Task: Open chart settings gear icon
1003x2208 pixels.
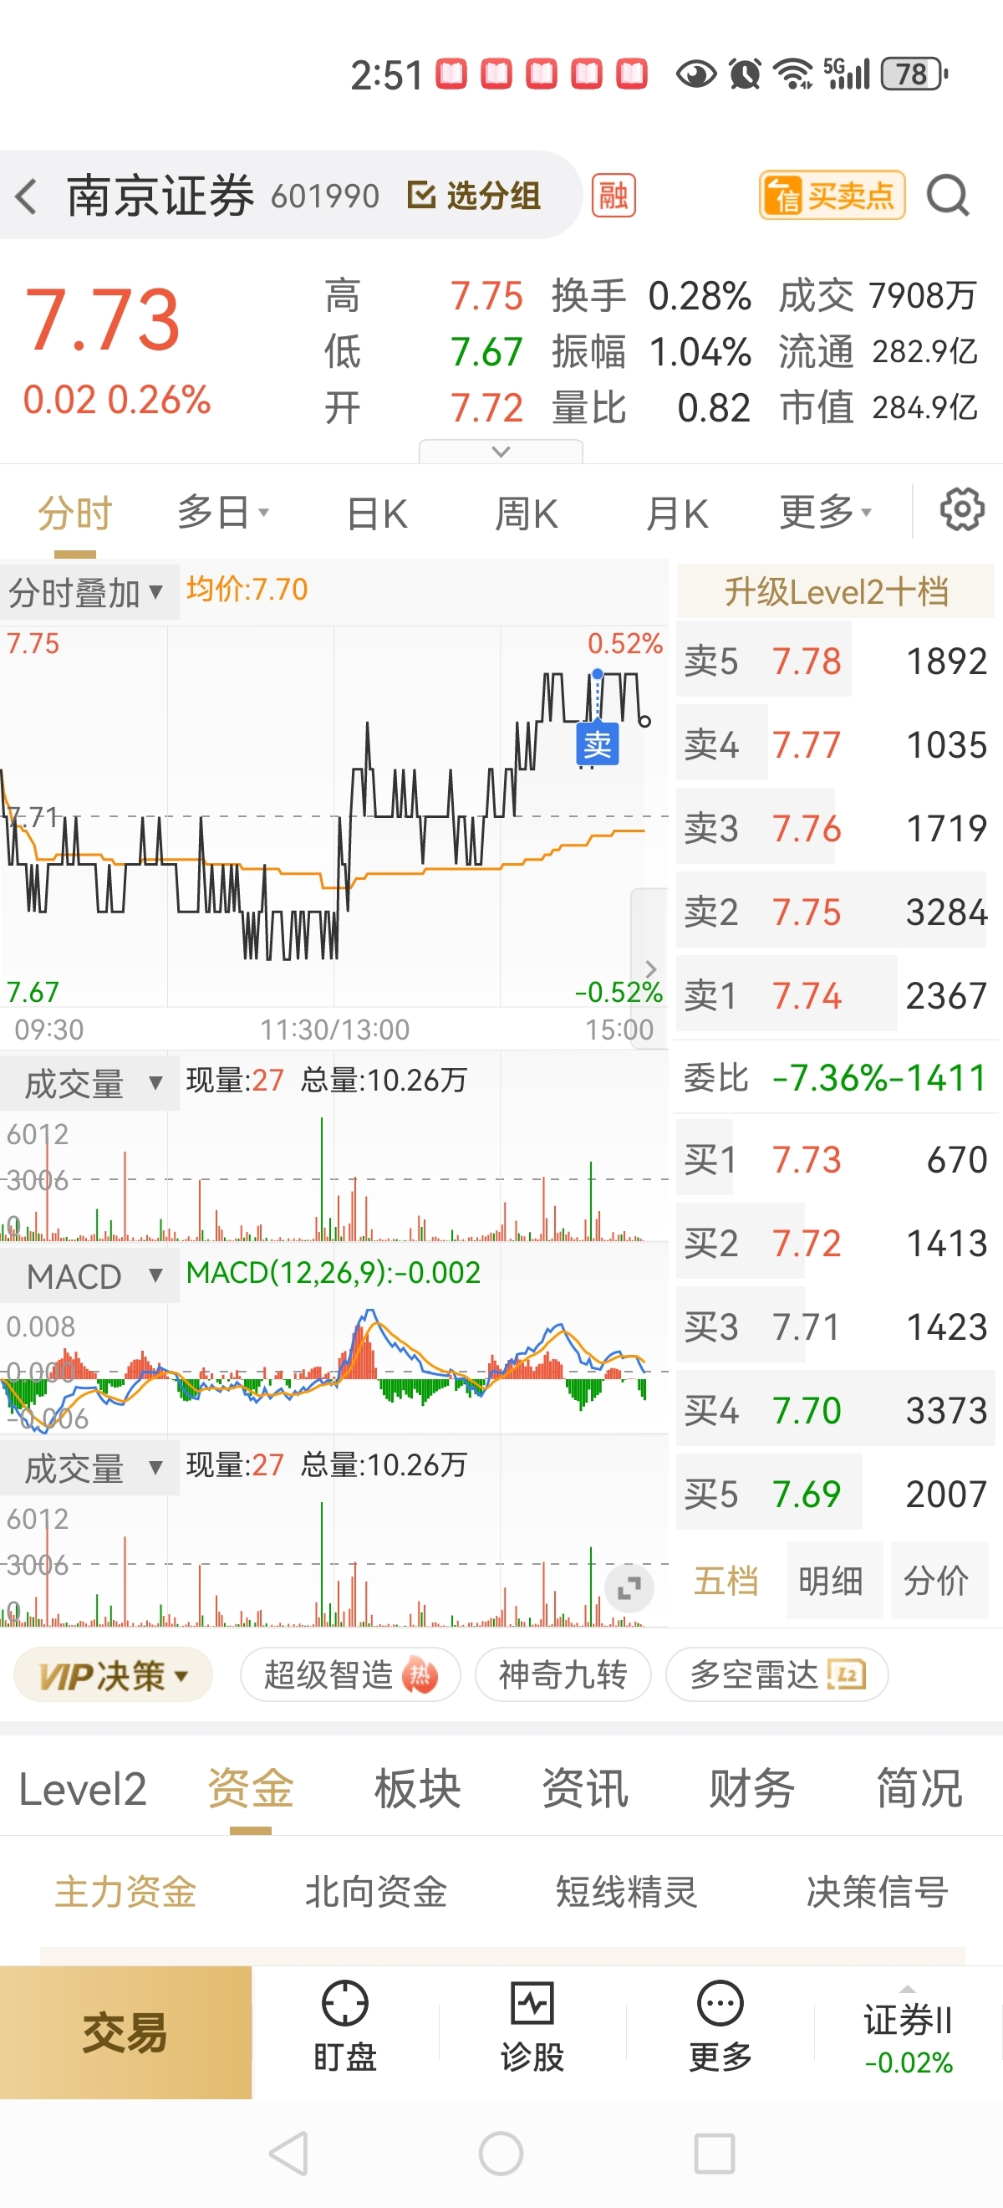Action: point(962,510)
